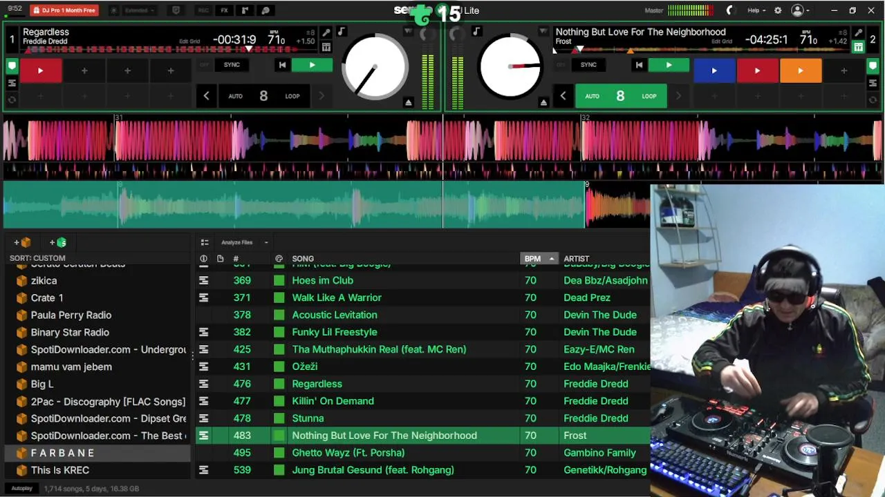Select the cue points tab on deck 2
Viewport: 885px width, 497px height.
point(873,66)
